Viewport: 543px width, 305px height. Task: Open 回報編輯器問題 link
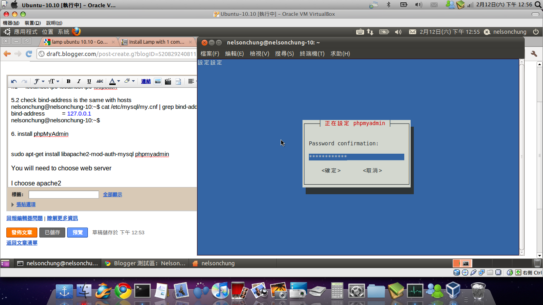25,218
